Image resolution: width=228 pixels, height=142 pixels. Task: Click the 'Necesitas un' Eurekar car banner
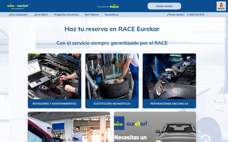pyautogui.click(x=155, y=127)
